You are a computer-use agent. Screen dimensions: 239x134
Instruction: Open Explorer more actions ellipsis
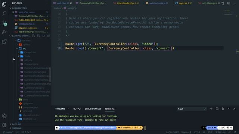(x=46, y=3)
